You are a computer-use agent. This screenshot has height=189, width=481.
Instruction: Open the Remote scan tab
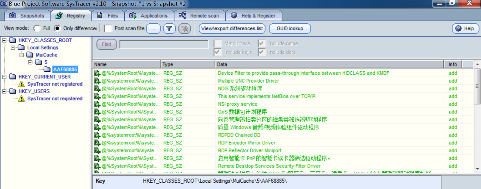click(200, 15)
